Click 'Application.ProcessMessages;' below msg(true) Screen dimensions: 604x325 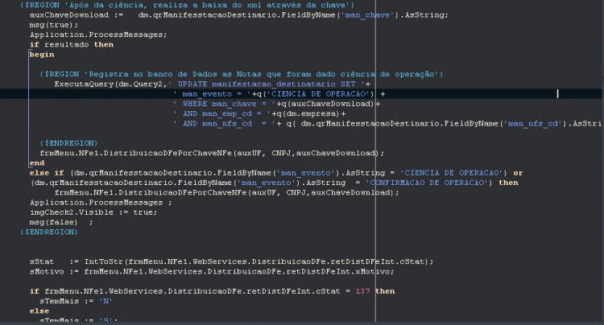click(98, 35)
